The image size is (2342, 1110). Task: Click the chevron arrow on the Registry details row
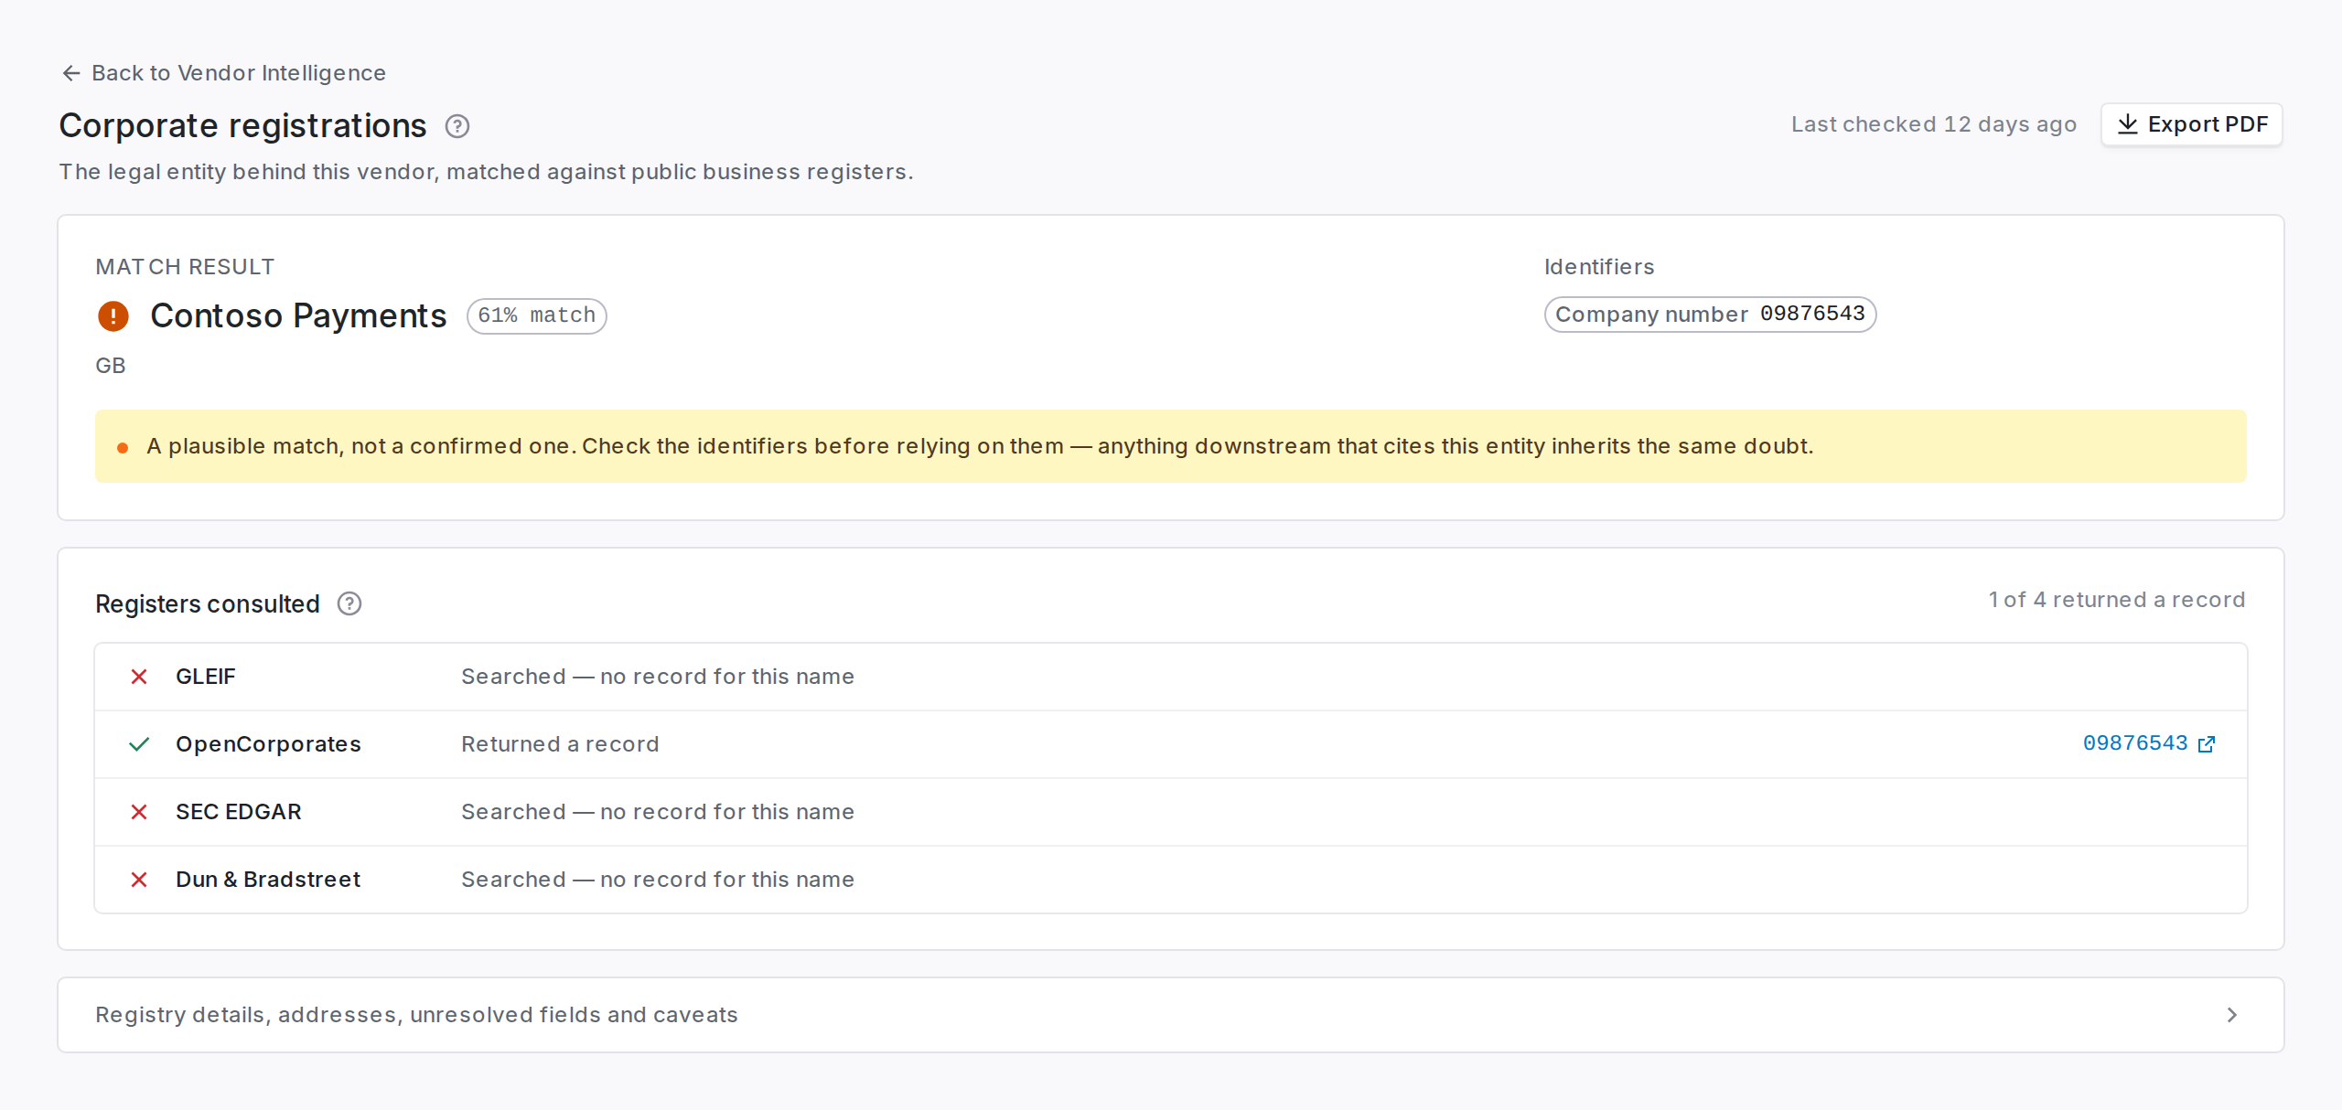tap(2232, 1015)
